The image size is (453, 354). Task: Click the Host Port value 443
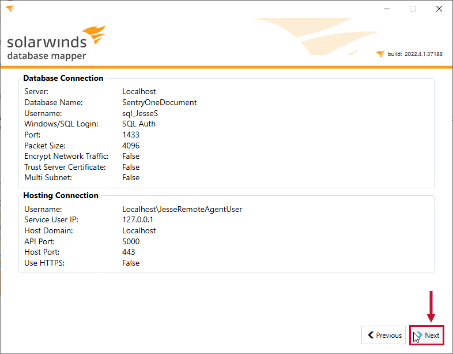pos(129,252)
